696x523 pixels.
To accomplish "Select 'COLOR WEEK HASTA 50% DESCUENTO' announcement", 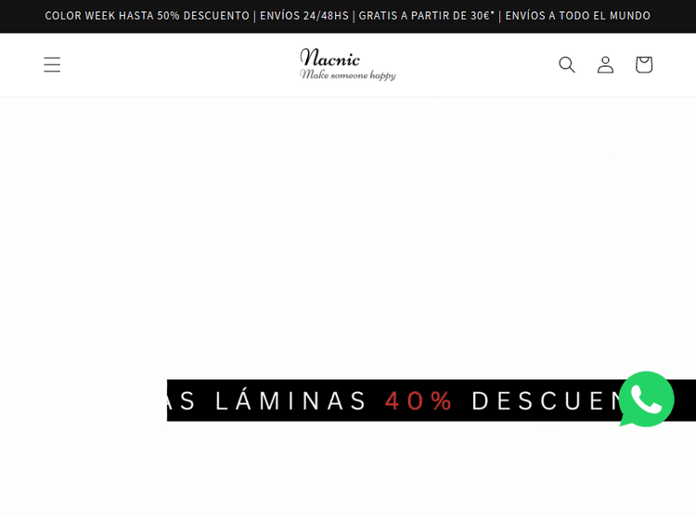I will (x=147, y=16).
